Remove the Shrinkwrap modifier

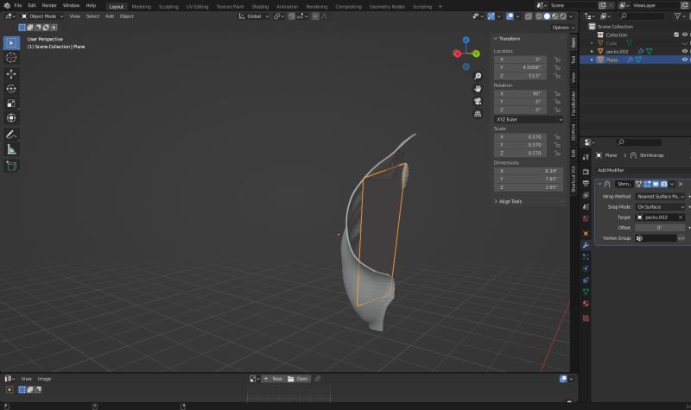(x=681, y=184)
